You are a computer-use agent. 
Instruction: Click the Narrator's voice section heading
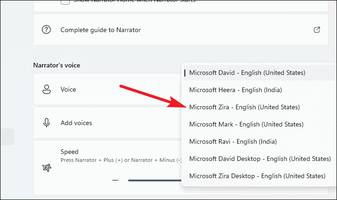click(x=56, y=66)
